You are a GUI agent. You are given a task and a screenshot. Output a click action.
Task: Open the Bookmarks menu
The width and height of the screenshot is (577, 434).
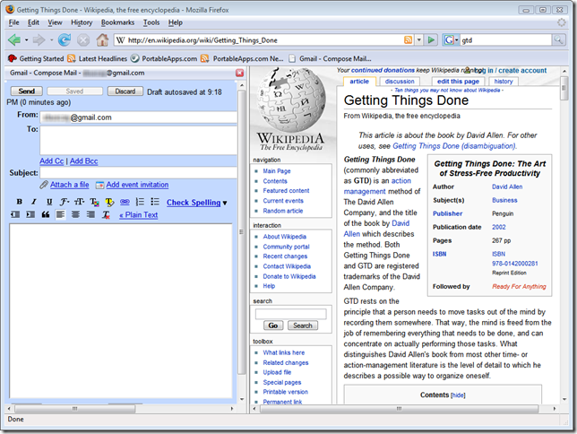point(117,22)
